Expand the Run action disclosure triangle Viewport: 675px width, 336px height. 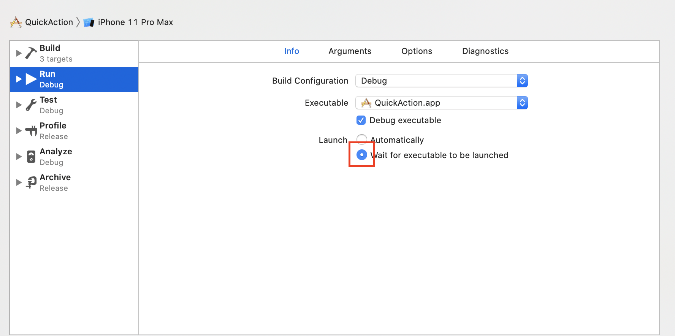pyautogui.click(x=19, y=79)
